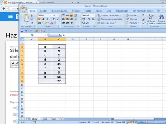Click thousands separator 000 icon
The image size is (166, 124).
pyautogui.click(x=93, y=19)
